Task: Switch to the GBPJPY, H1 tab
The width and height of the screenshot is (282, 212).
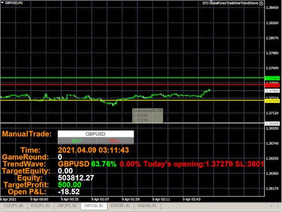Action: [67, 206]
